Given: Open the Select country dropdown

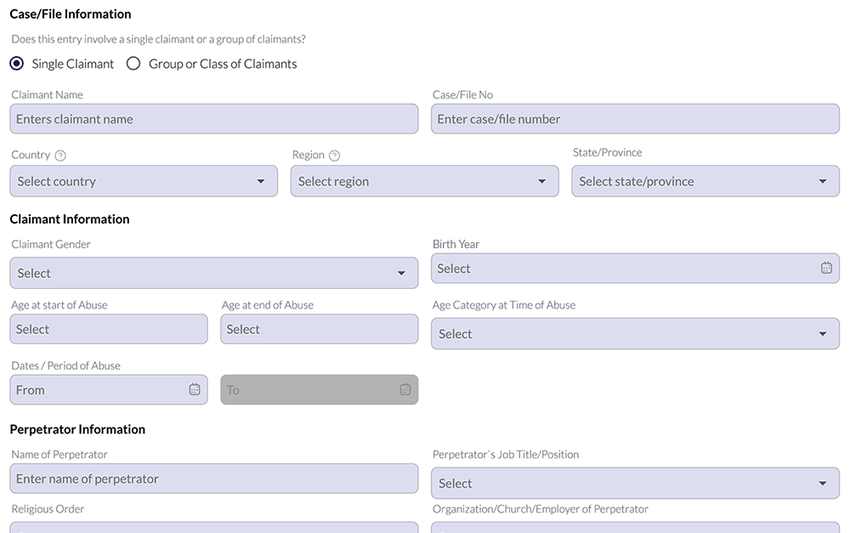Looking at the screenshot, I should pyautogui.click(x=144, y=181).
